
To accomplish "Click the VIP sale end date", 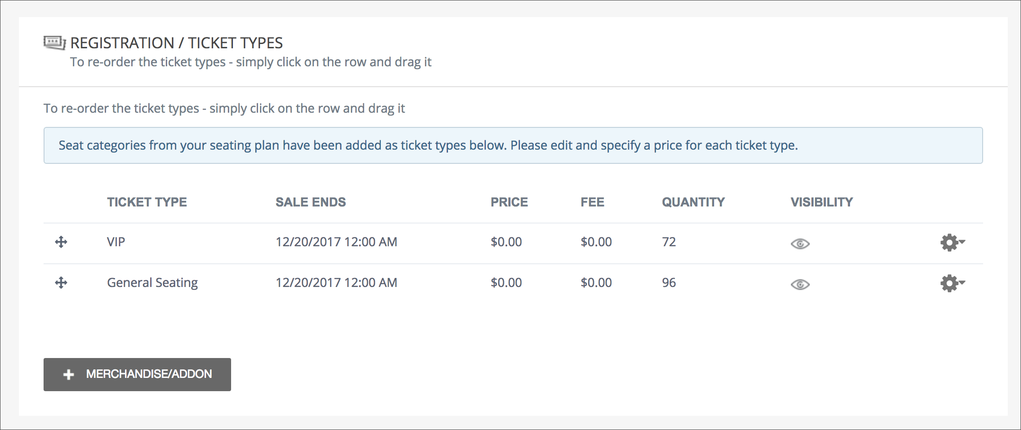I will 336,242.
